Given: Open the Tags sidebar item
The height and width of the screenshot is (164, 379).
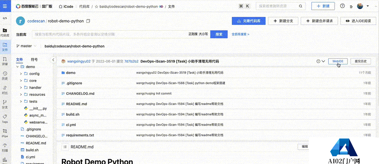Looking at the screenshot, I should 5,119.
